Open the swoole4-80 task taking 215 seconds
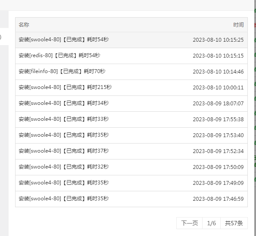 click(x=131, y=88)
